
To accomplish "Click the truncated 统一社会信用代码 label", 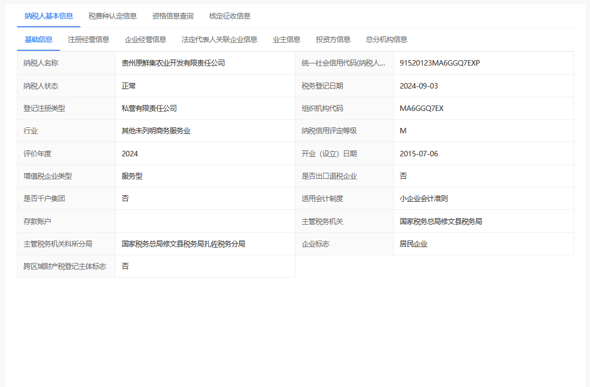I will pyautogui.click(x=344, y=63).
